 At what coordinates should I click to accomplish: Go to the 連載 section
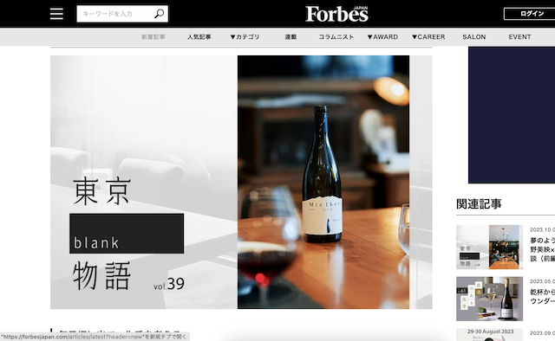(291, 36)
